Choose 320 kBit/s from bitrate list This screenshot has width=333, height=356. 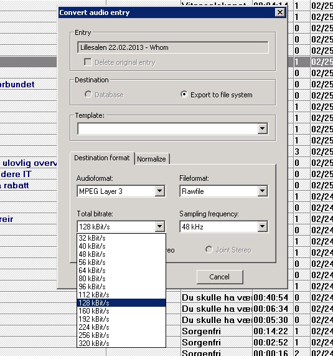click(121, 344)
